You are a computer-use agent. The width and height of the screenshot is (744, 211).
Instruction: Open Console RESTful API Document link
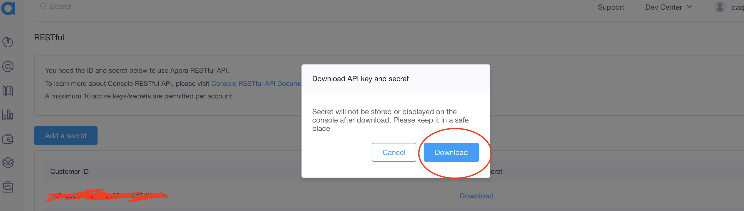click(256, 84)
